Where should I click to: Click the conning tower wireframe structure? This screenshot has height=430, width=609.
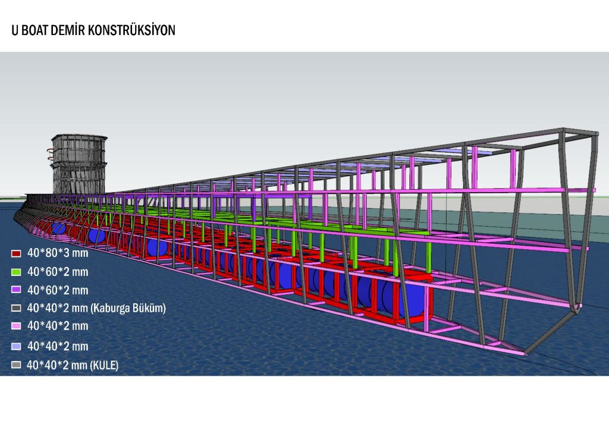point(79,165)
